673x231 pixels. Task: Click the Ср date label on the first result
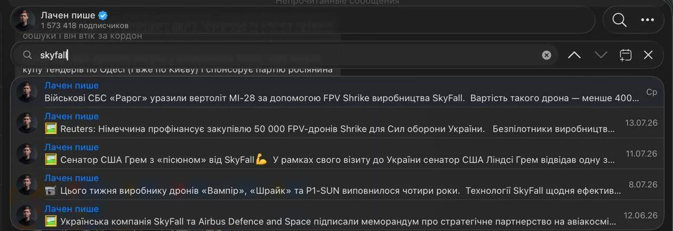coord(651,92)
